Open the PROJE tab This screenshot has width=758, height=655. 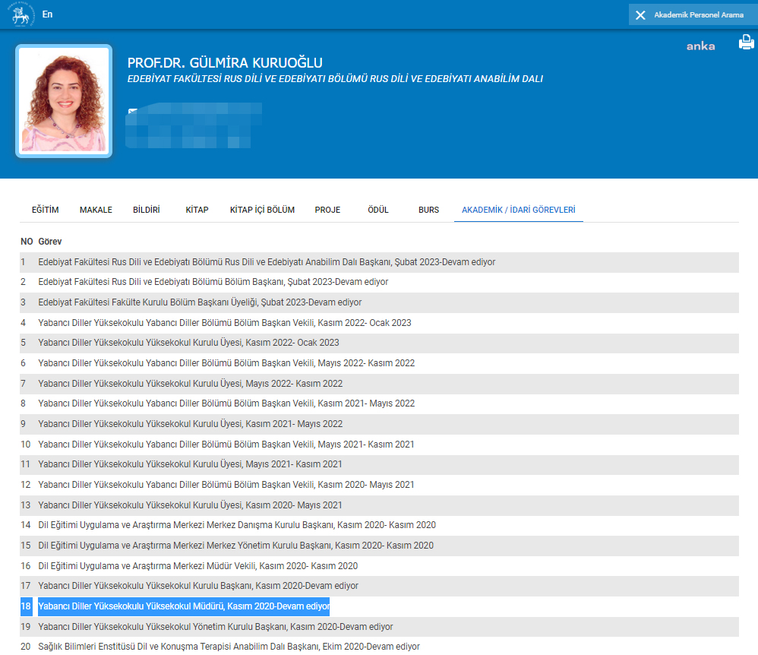click(328, 210)
